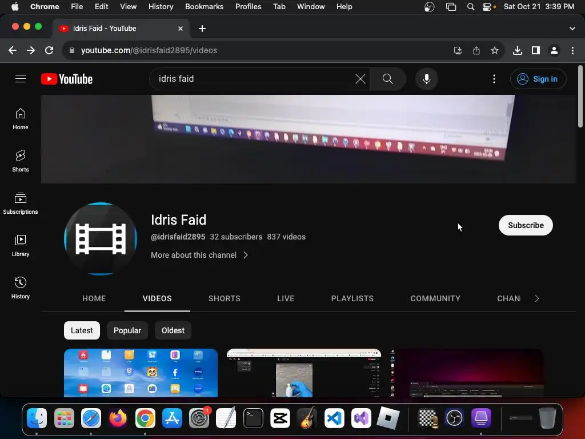585x439 pixels.
Task: Open the third dark red video thumbnail
Action: 466,373
